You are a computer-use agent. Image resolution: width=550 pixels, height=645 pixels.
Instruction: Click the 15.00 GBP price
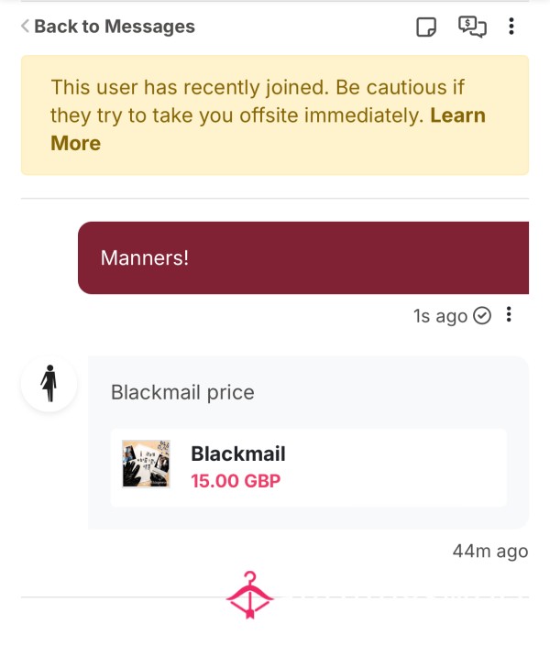(236, 481)
